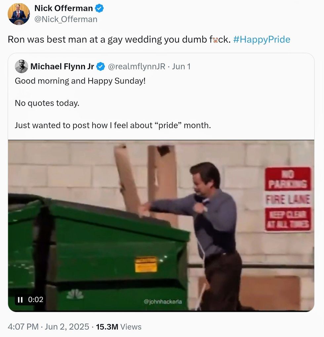Click the verified badge beside Nick Offerman
Viewport: 324px width, 337px height.
pyautogui.click(x=100, y=9)
